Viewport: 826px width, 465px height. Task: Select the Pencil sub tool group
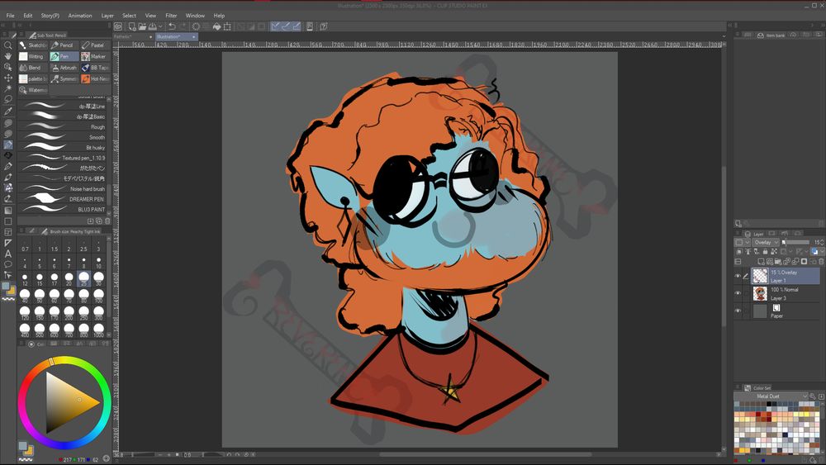click(64, 45)
